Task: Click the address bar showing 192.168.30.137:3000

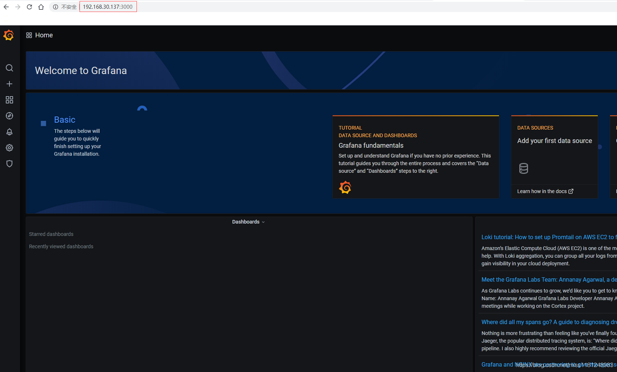Action: pyautogui.click(x=108, y=7)
